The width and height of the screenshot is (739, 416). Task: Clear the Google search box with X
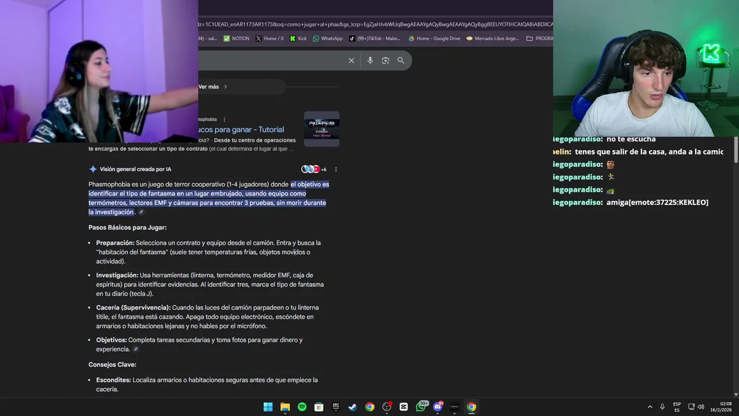pyautogui.click(x=351, y=60)
